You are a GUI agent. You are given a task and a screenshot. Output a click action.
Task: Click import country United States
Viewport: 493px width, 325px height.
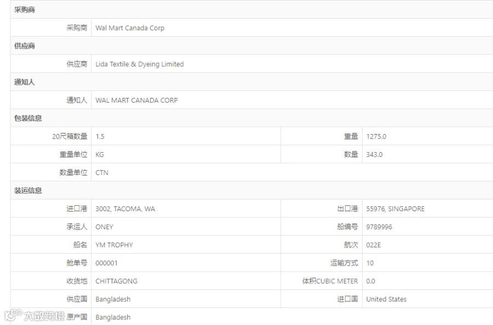386,299
